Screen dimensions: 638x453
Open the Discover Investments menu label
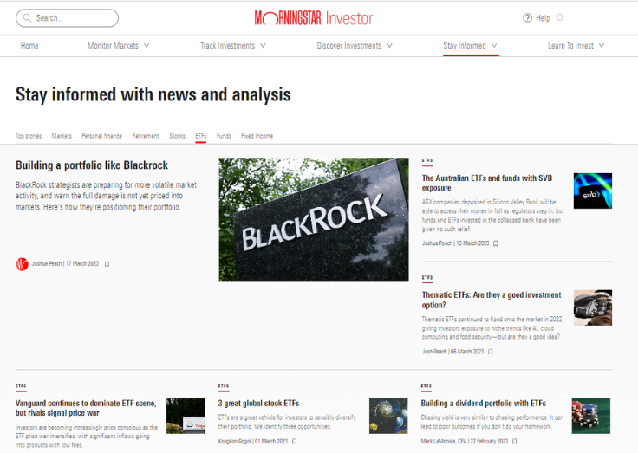point(349,46)
